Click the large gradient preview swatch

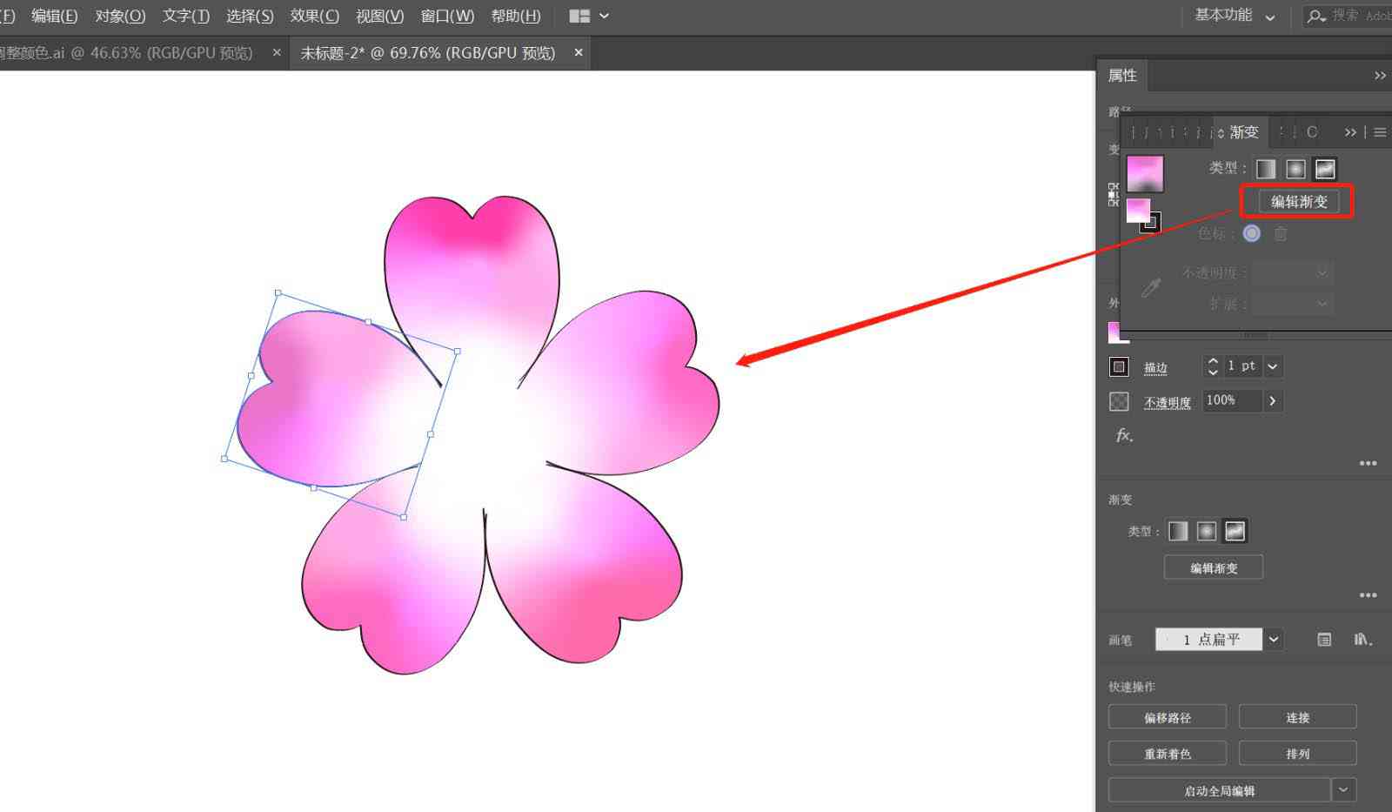pyautogui.click(x=1145, y=174)
